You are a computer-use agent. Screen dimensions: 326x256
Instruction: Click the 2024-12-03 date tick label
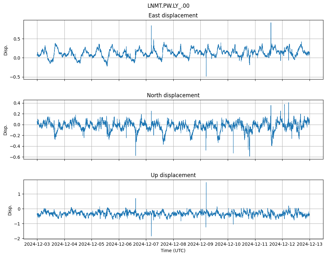point(37,244)
